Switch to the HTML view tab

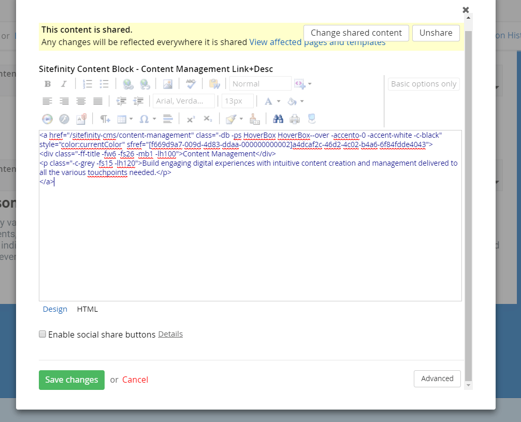(x=87, y=309)
